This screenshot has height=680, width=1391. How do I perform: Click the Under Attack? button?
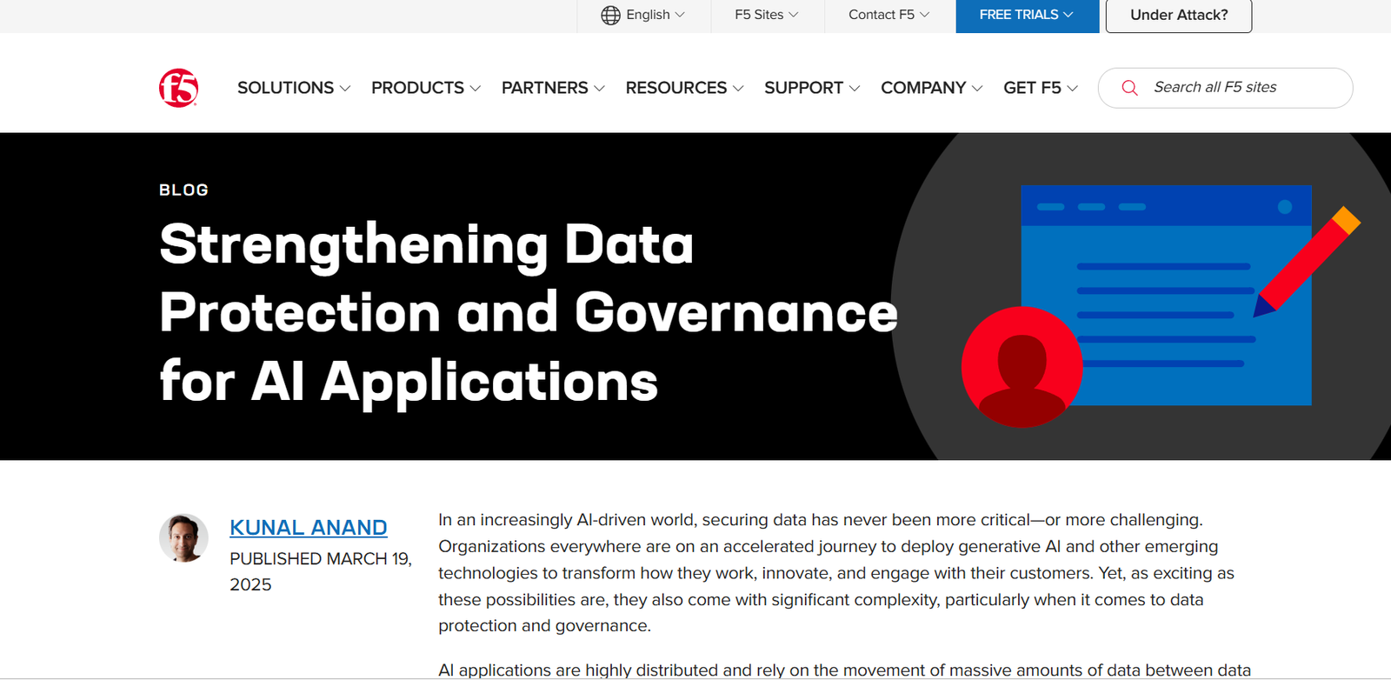tap(1178, 16)
